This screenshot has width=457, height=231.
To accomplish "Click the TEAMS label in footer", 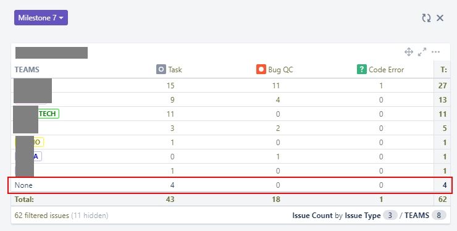I will click(417, 216).
